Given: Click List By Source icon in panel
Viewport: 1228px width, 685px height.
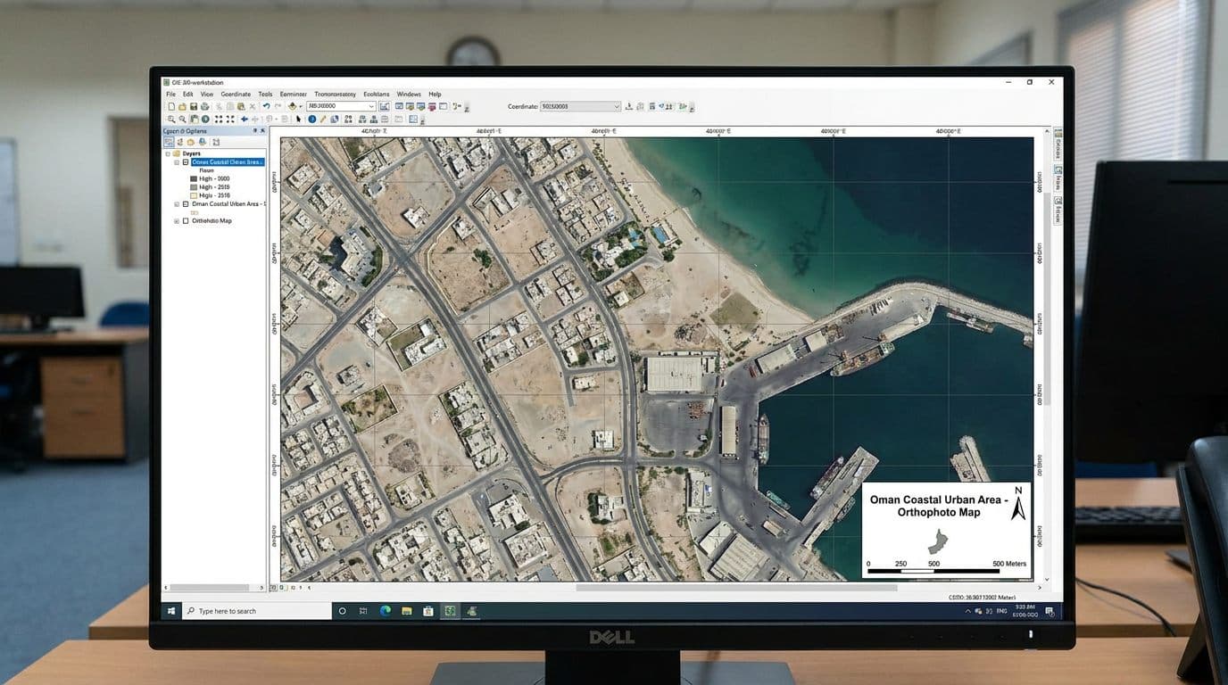Looking at the screenshot, I should pos(180,142).
